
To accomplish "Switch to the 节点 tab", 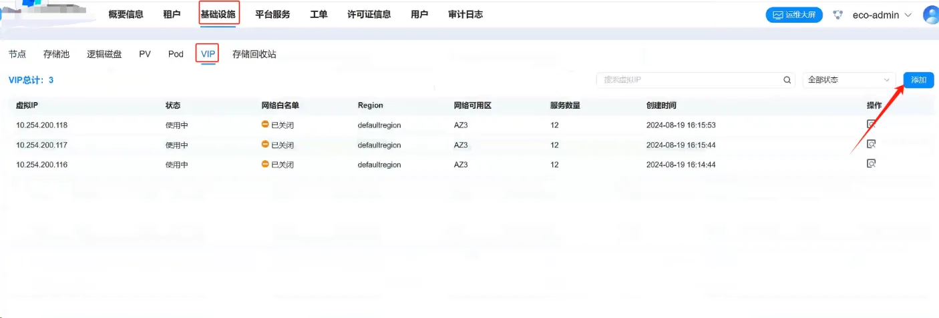I will click(17, 54).
